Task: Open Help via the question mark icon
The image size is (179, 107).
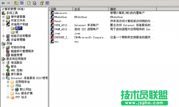Action: click(x=42, y=3)
